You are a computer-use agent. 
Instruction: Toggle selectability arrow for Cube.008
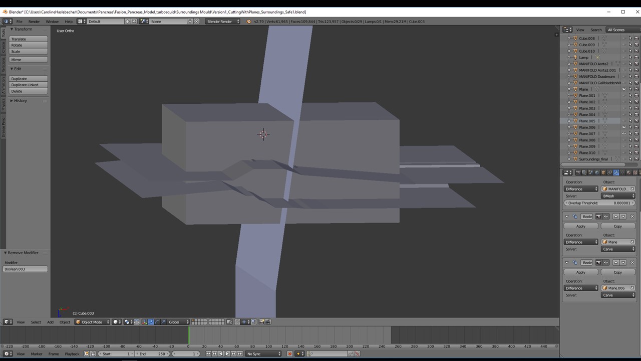click(x=630, y=38)
